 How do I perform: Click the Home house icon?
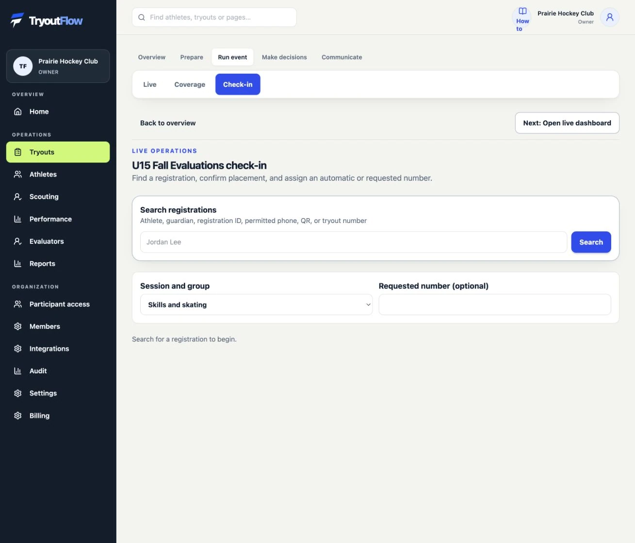[x=18, y=112]
